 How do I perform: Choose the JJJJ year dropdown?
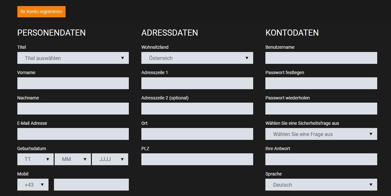(110, 159)
